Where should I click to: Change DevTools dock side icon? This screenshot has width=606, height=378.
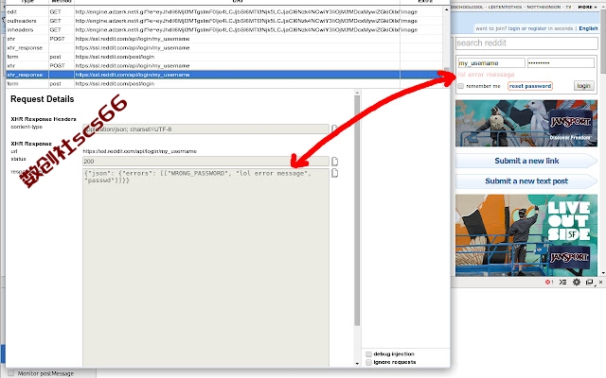pos(589,282)
